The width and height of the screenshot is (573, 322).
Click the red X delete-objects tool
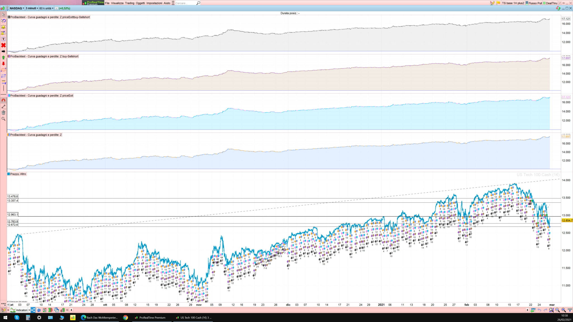[x=3, y=45]
